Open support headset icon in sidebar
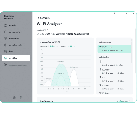The image size is (137, 118). point(21,98)
